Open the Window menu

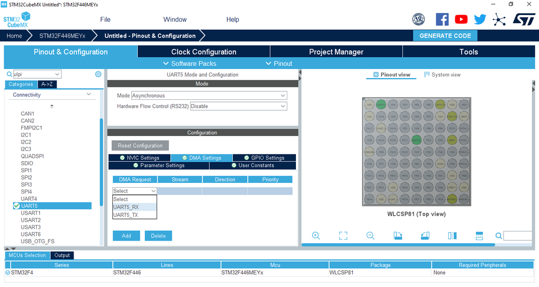[x=175, y=19]
